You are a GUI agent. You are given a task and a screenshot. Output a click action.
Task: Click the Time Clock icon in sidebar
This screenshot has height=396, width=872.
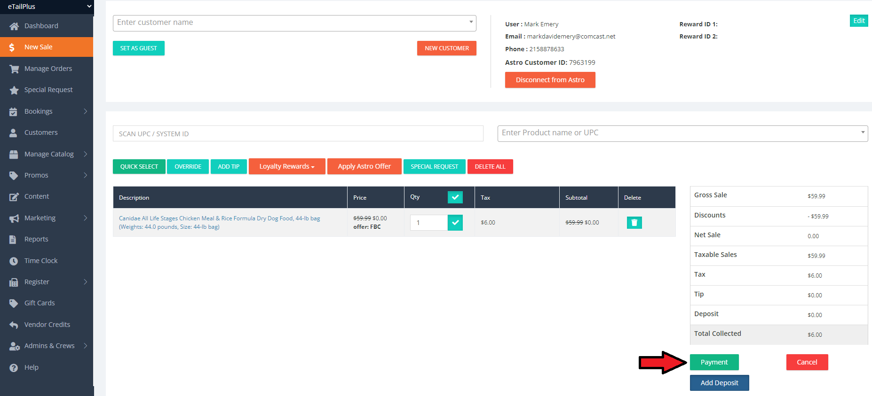pos(14,261)
